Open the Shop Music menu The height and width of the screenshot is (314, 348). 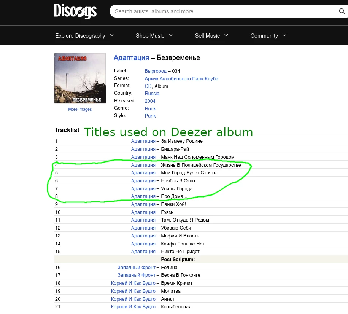tap(150, 36)
